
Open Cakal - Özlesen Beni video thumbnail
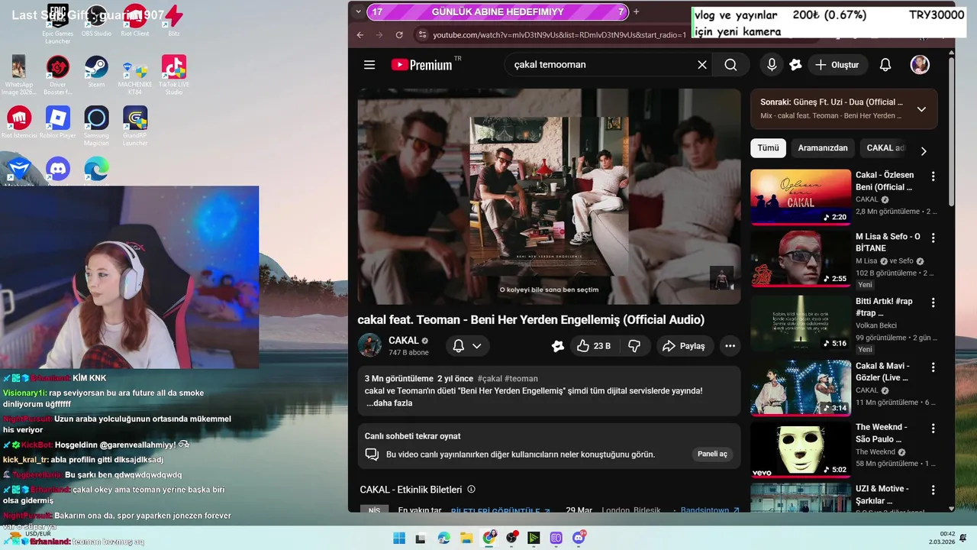800,197
